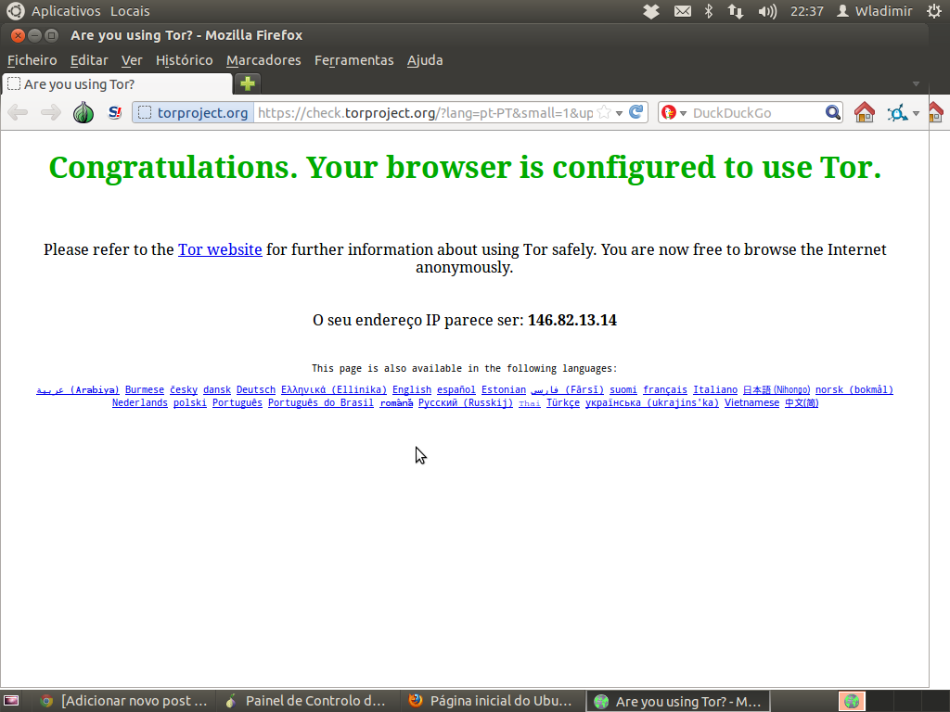Open the power gear session menu
The image size is (950, 712).
(935, 11)
